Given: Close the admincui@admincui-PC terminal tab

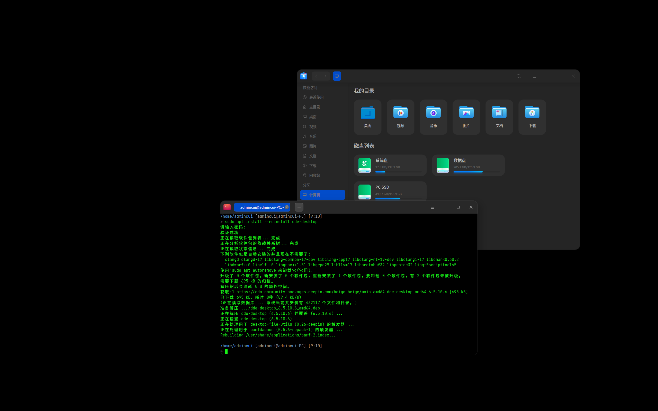Looking at the screenshot, I should (287, 207).
